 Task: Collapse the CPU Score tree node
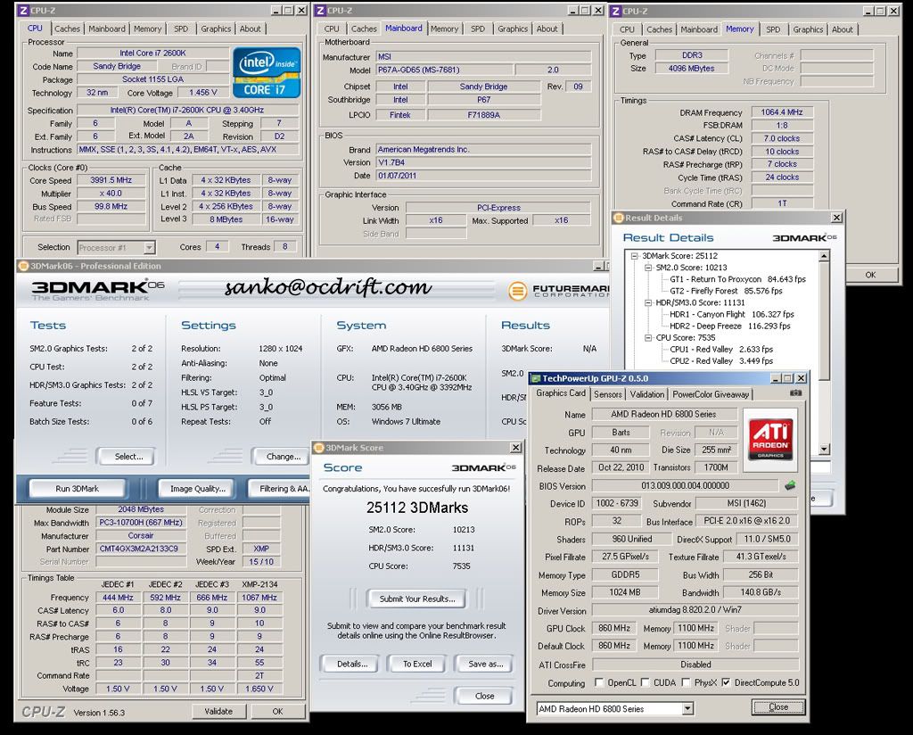(647, 337)
